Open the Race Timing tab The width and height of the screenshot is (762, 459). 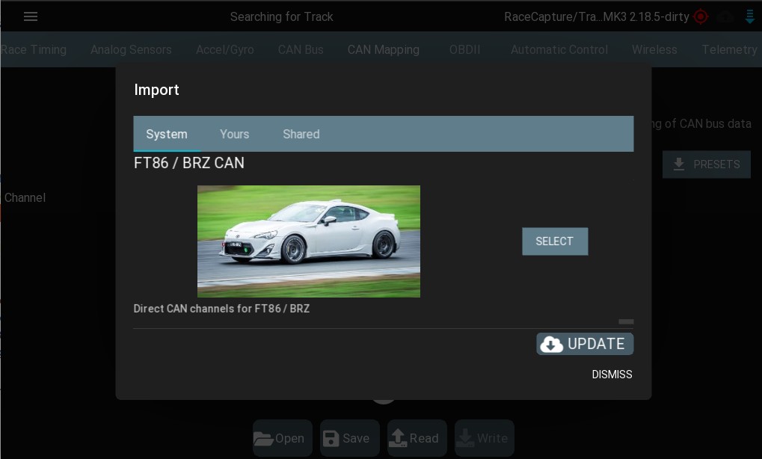click(34, 49)
